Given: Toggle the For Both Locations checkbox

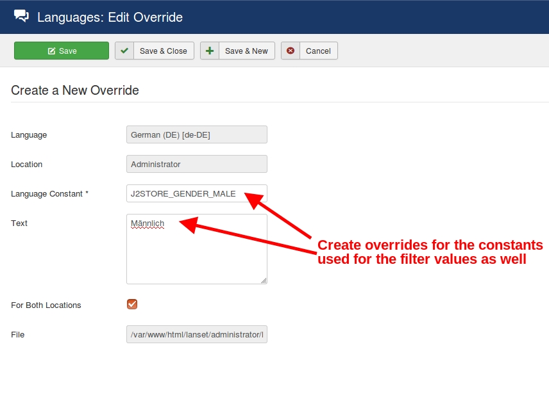Looking at the screenshot, I should 132,304.
